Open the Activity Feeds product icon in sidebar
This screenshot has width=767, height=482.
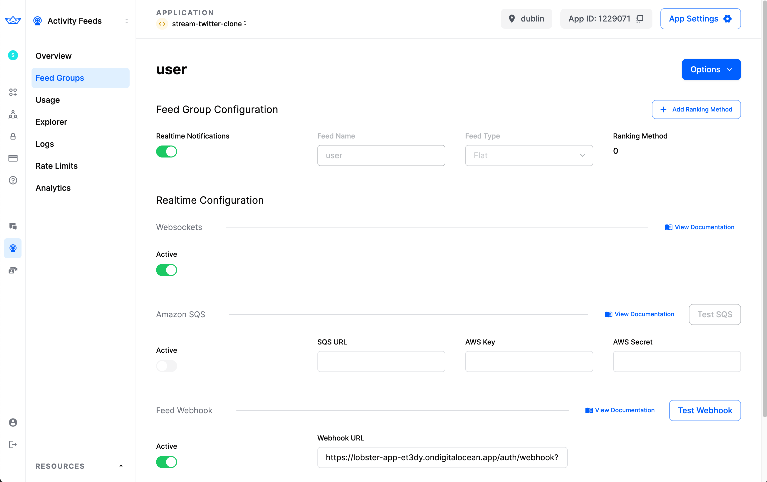(13, 248)
